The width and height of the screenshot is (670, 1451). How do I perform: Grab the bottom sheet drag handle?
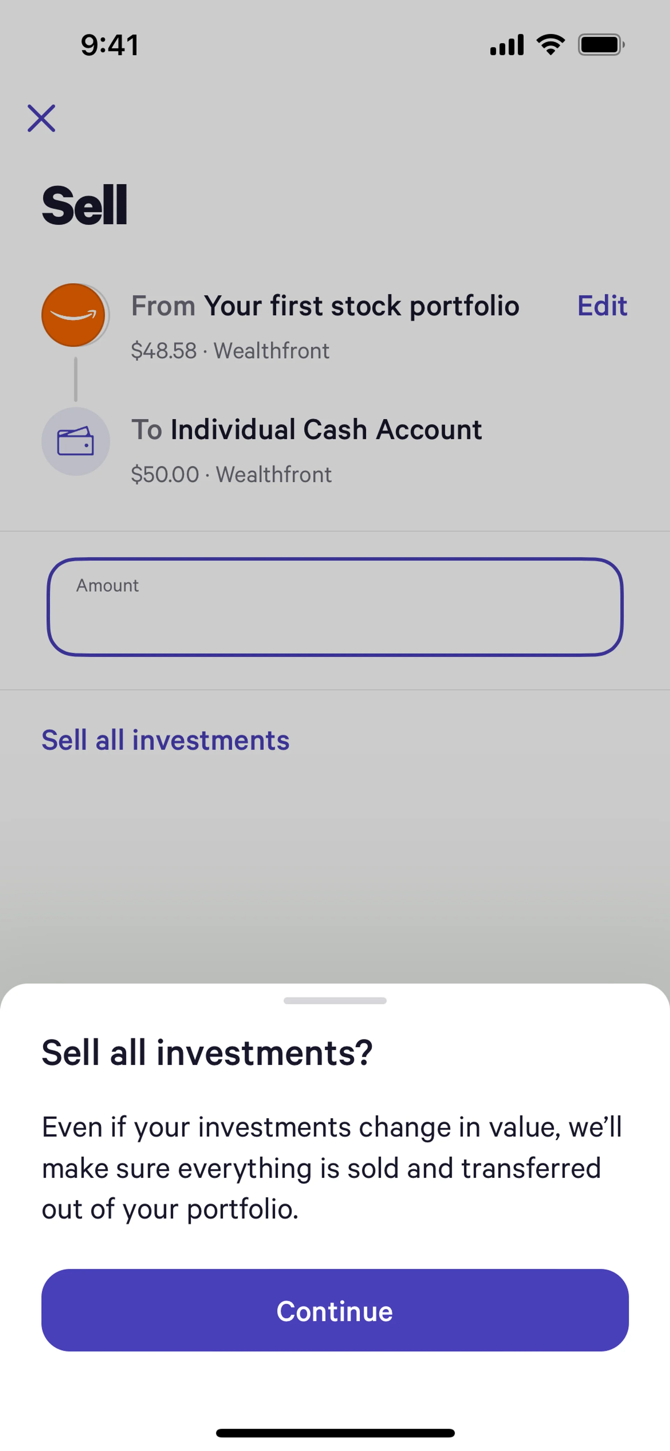coord(335,1001)
